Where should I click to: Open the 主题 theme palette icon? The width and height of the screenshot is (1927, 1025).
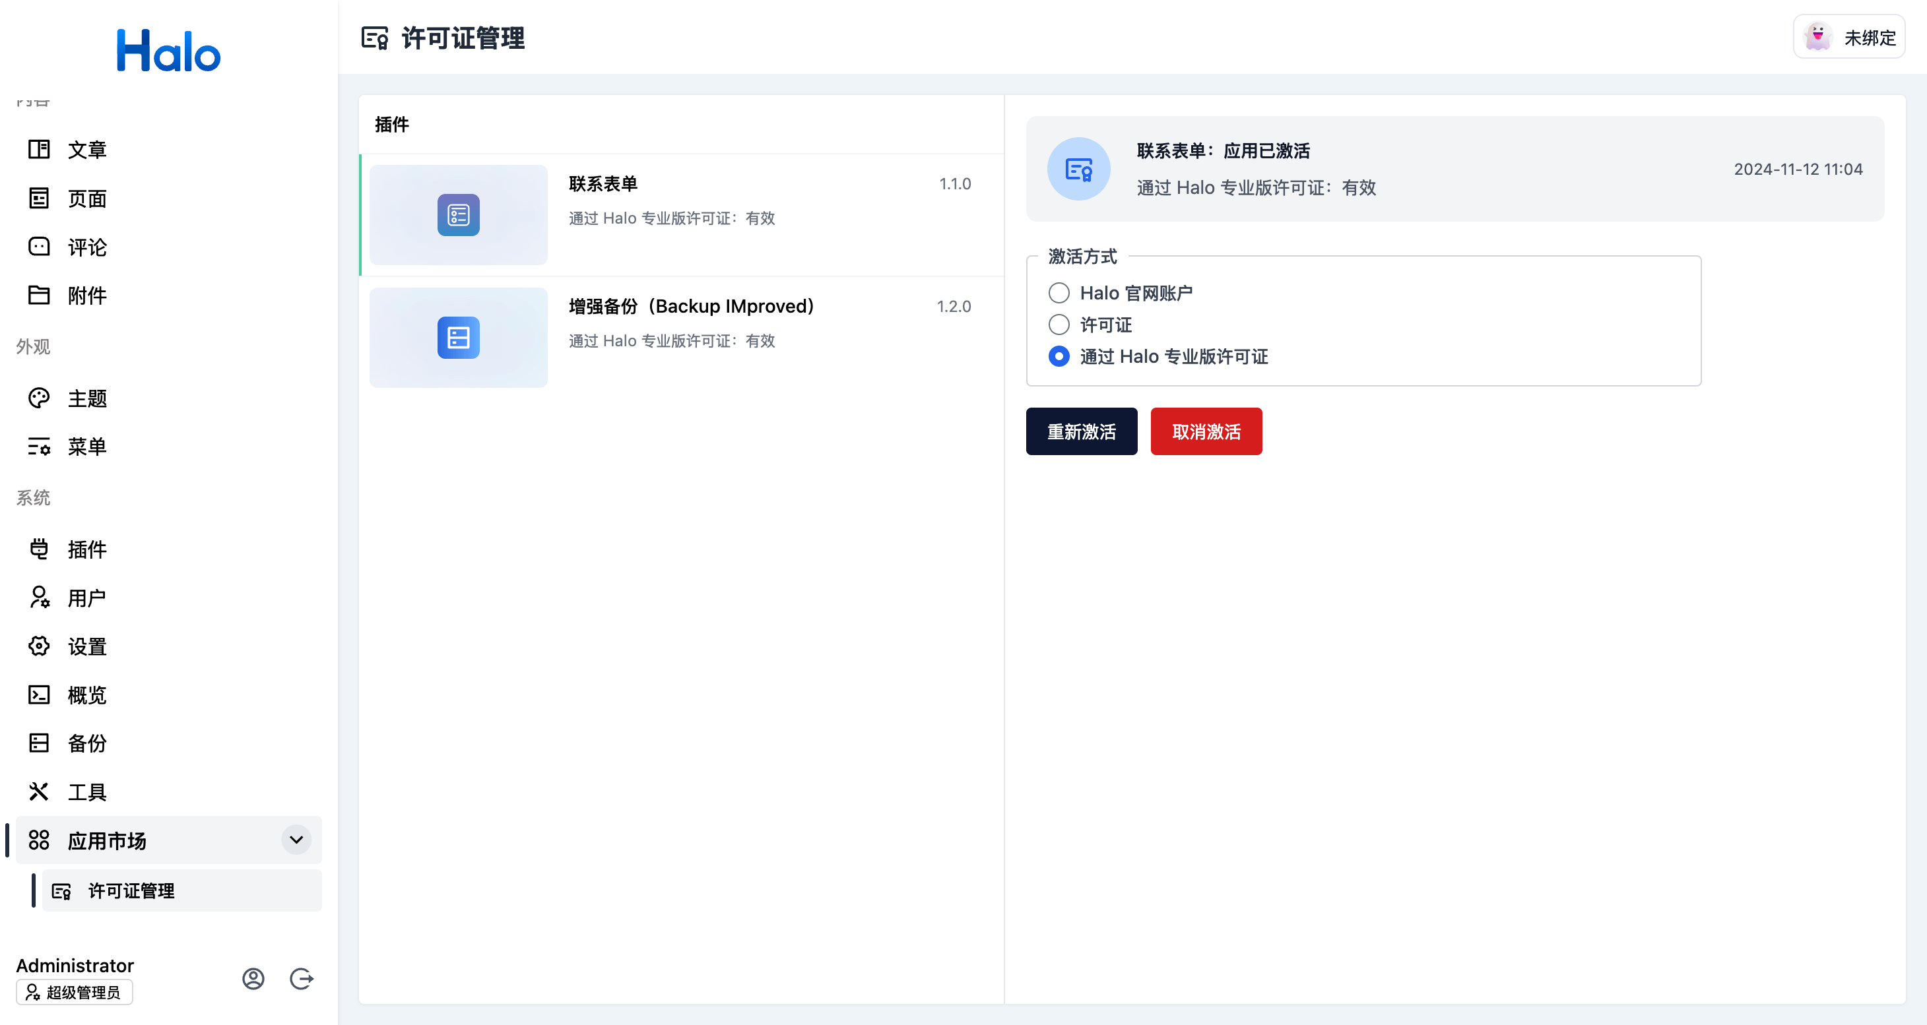coord(39,398)
